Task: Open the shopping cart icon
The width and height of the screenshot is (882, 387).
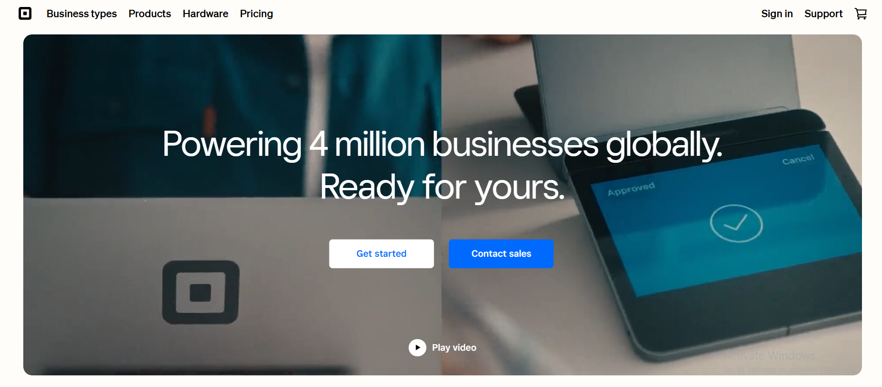Action: pos(861,14)
